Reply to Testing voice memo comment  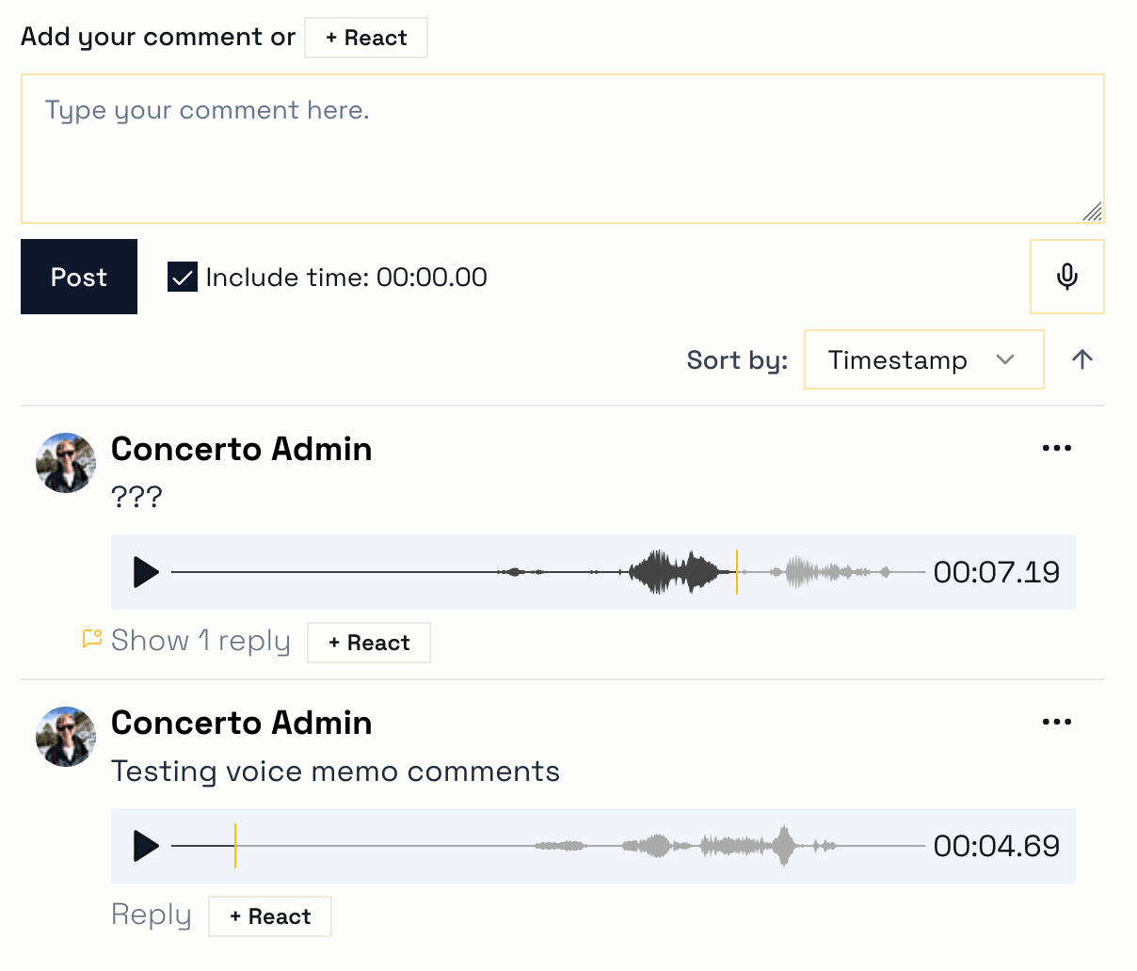(152, 915)
